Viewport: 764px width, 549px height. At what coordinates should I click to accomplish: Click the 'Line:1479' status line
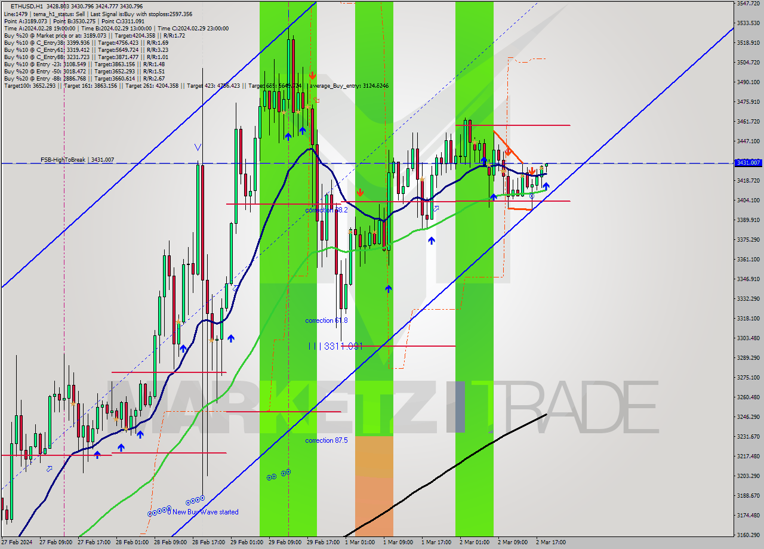coord(98,14)
